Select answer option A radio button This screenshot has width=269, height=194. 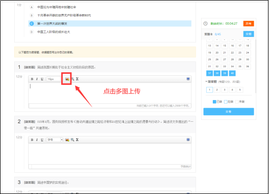[31, 7]
